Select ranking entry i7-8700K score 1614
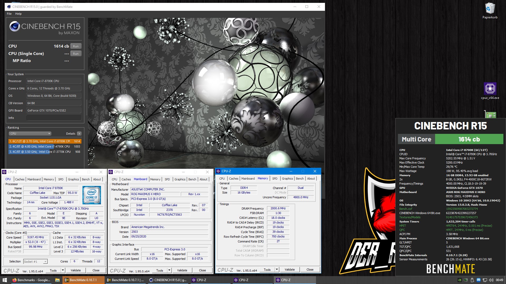506x284 pixels. point(45,141)
